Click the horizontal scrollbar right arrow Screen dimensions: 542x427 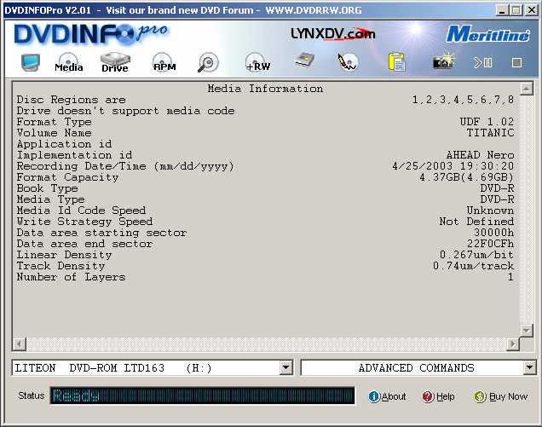[513, 344]
